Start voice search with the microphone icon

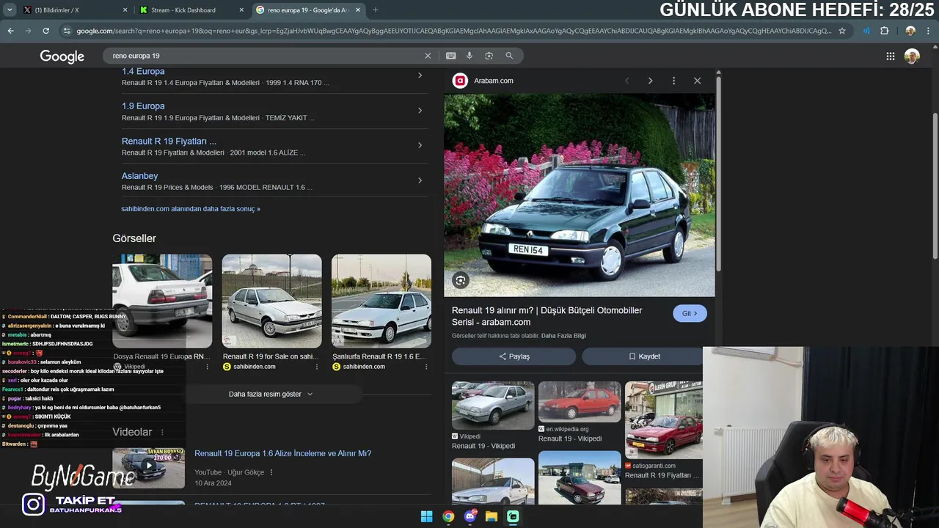pos(469,56)
